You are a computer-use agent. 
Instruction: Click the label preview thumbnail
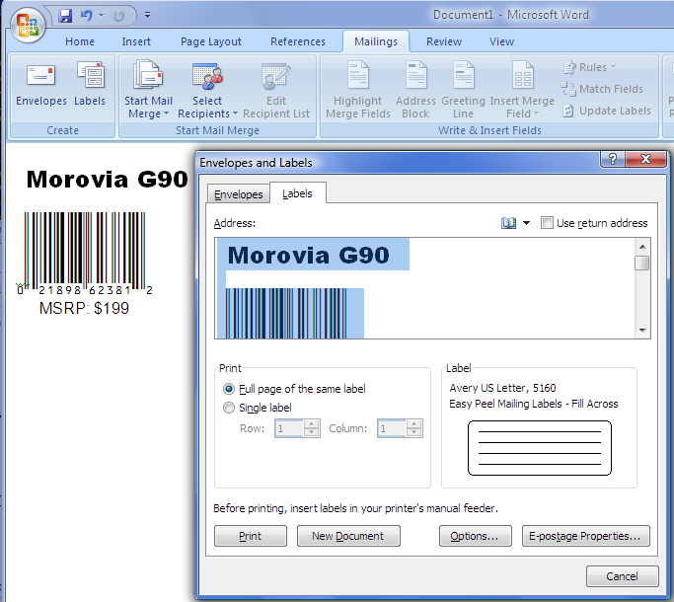pos(540,448)
